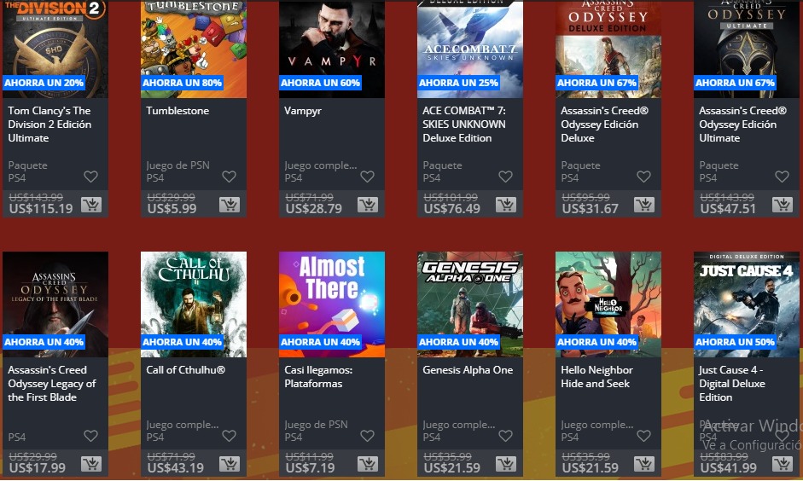The image size is (803, 481).
Task: Toggle wishlist heart for Genesis Alpha One
Action: coord(505,436)
